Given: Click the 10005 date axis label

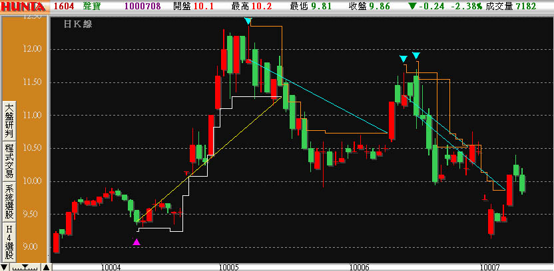Looking at the screenshot, I should pos(228,266).
